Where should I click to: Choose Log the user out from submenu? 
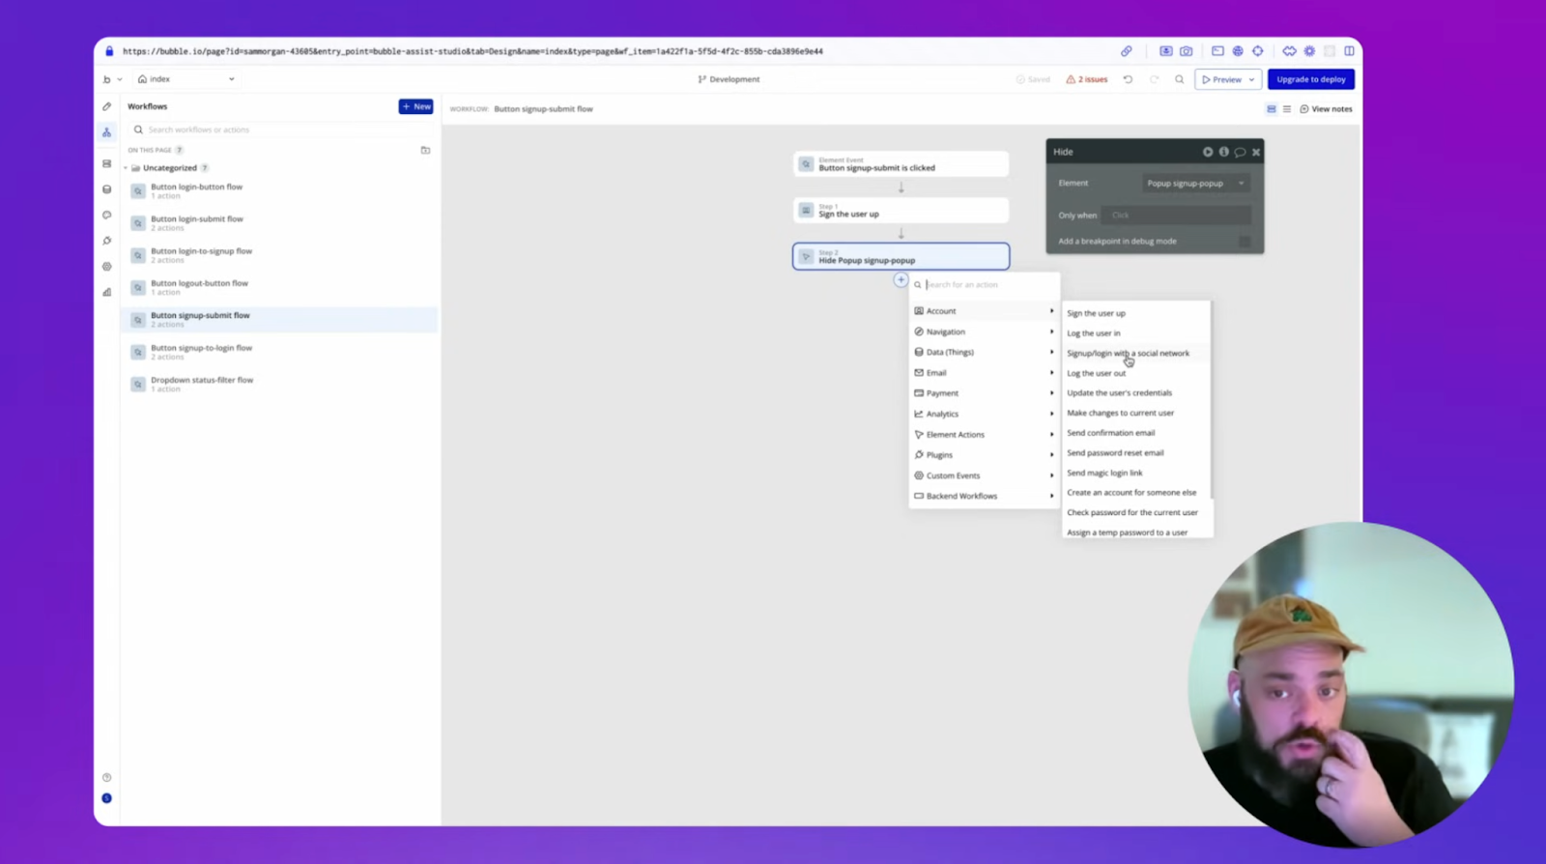pyautogui.click(x=1096, y=373)
